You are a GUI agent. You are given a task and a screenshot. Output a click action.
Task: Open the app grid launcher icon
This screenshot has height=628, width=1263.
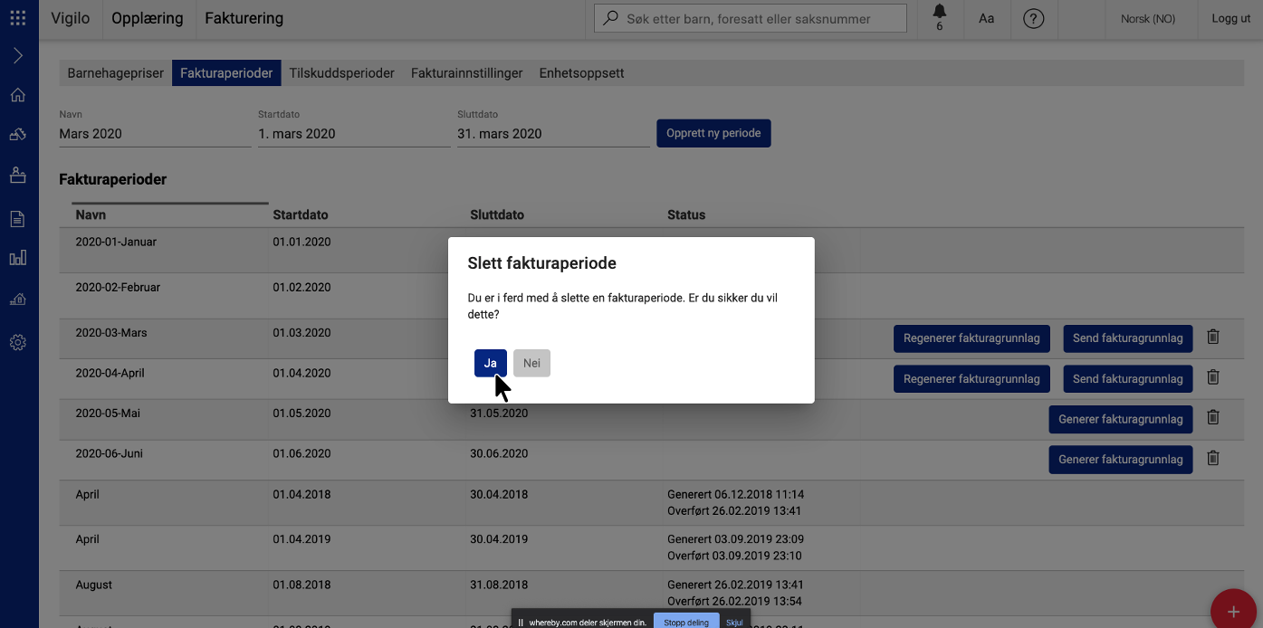pyautogui.click(x=18, y=18)
